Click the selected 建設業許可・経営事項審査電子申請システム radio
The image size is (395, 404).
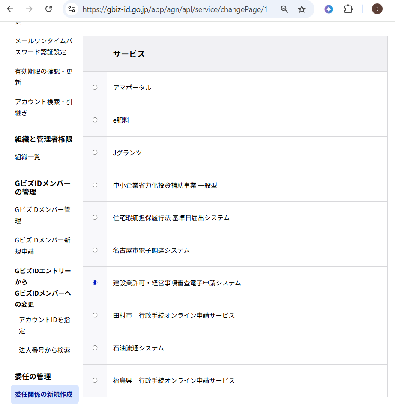tap(95, 283)
